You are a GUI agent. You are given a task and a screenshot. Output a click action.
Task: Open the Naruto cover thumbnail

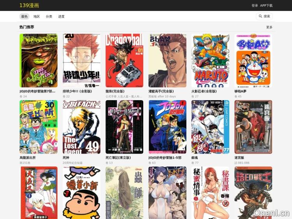210,60
